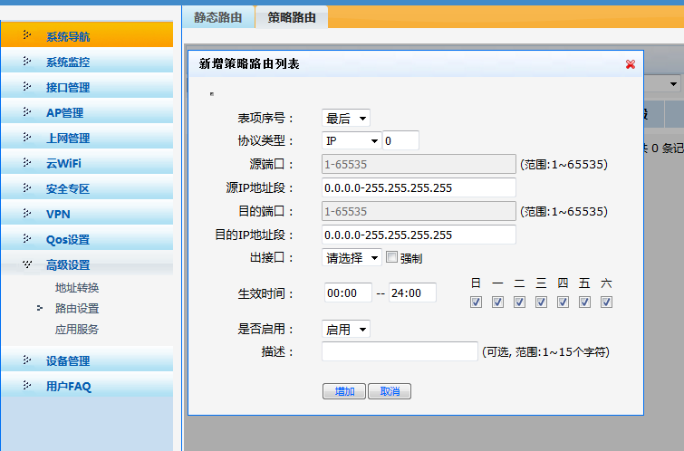
Task: Click the protocol number field showing 0
Action: click(401, 141)
